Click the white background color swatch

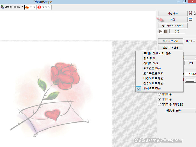[190, 80]
